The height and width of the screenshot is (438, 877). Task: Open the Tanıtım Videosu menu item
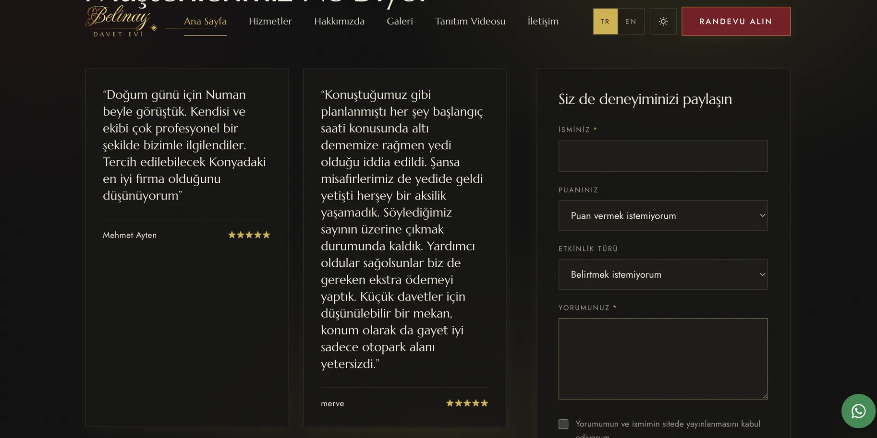click(x=470, y=21)
